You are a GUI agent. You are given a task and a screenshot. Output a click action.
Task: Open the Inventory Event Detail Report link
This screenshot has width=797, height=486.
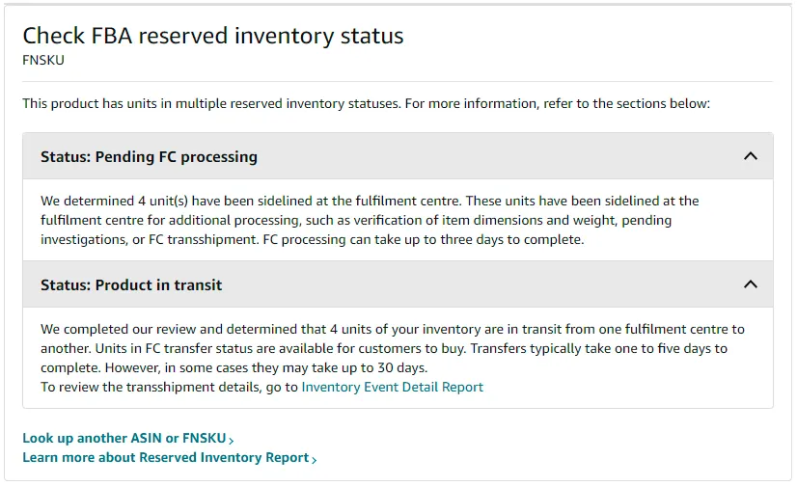click(x=392, y=387)
